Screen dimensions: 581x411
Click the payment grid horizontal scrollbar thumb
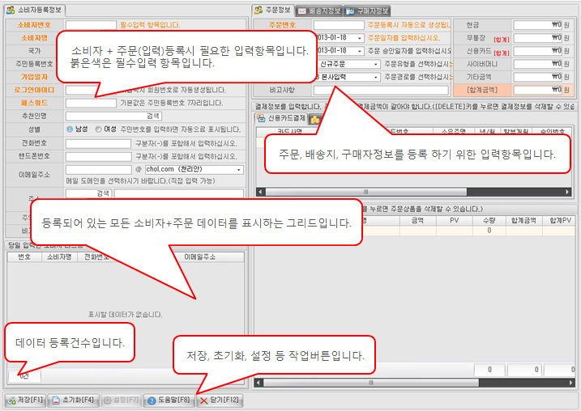tap(365, 192)
